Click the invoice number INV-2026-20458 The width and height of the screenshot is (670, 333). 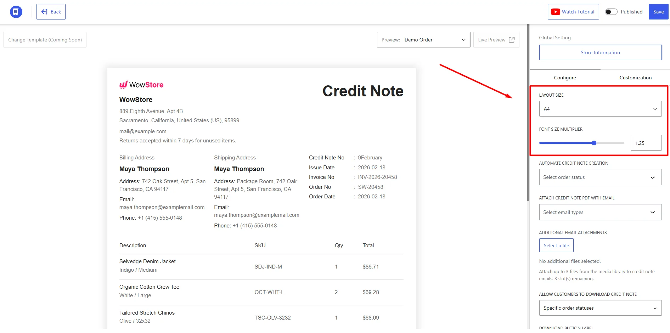(377, 177)
